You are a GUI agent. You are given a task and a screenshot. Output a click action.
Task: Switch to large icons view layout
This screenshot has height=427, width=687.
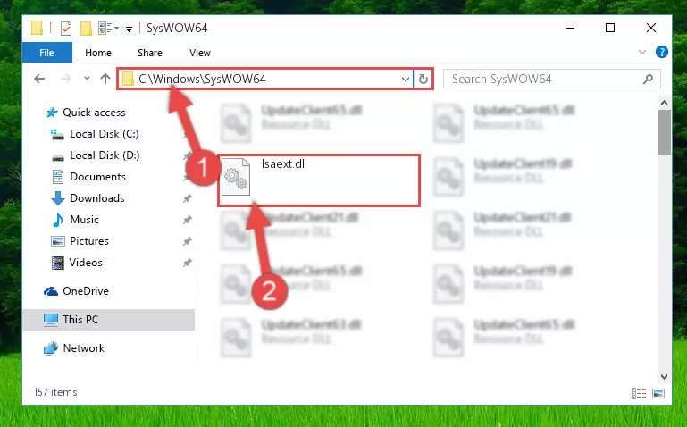(658, 393)
